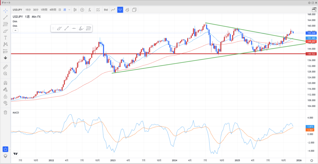Open the fx indicators menu
The image size is (318, 164).
89,10
